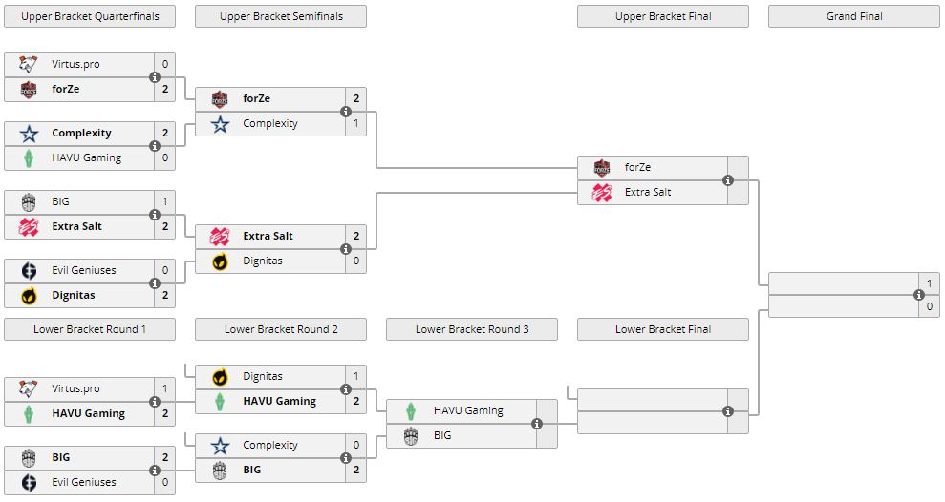
Task: Click HAVU Gaming name in Lower Bracket Round 2
Action: point(279,402)
